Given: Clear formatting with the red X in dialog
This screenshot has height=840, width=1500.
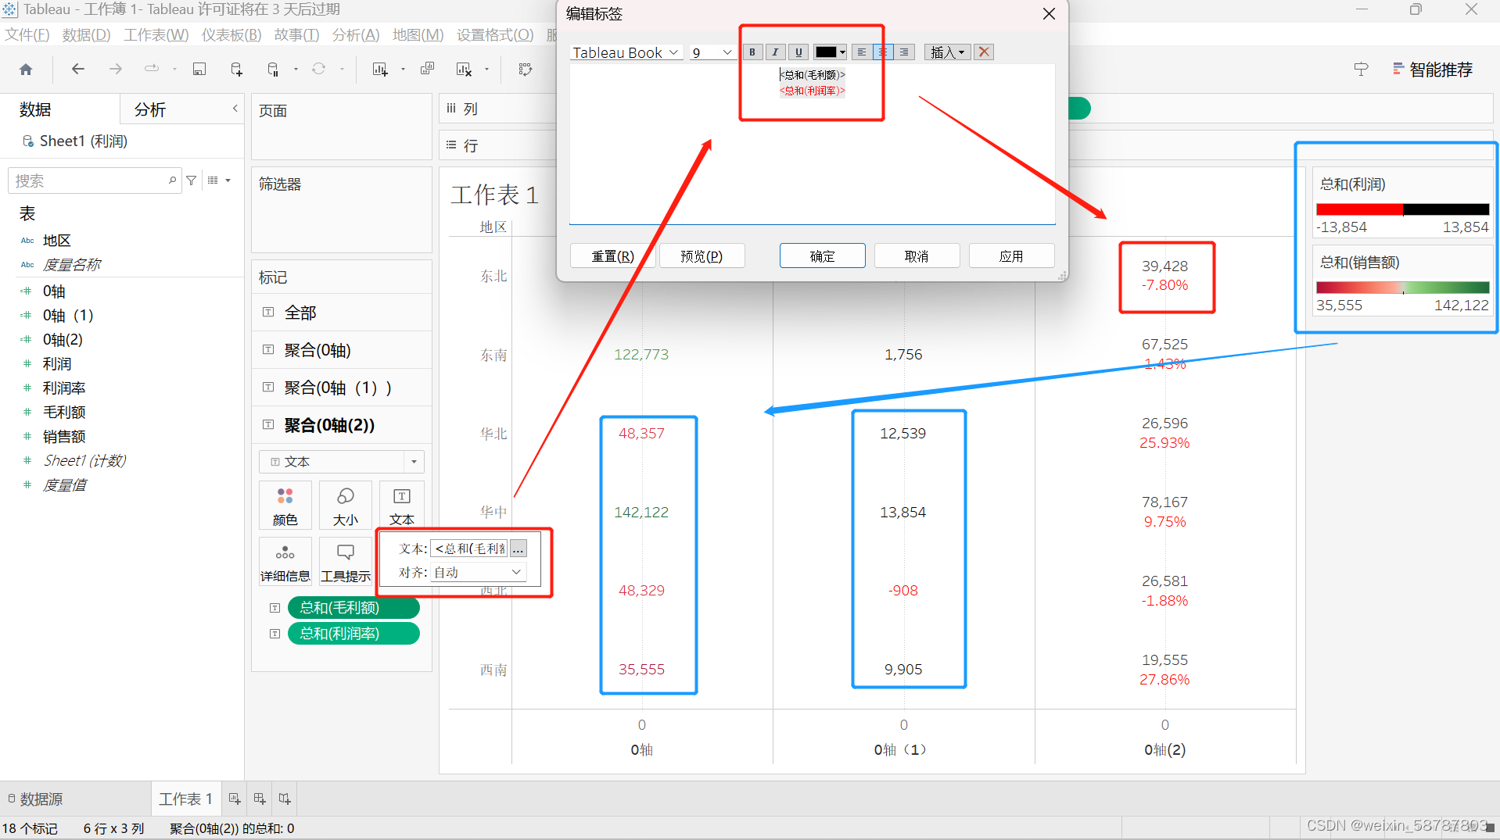Looking at the screenshot, I should tap(984, 52).
